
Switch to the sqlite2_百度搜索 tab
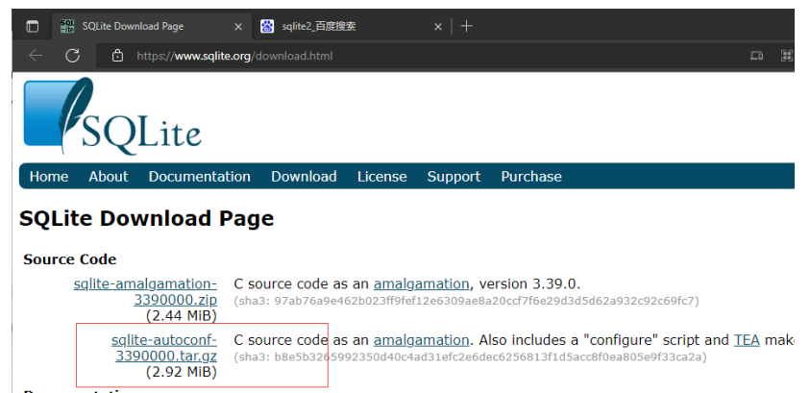click(352, 26)
